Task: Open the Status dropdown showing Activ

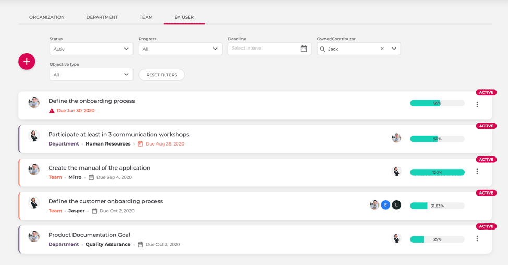Action: click(x=91, y=49)
